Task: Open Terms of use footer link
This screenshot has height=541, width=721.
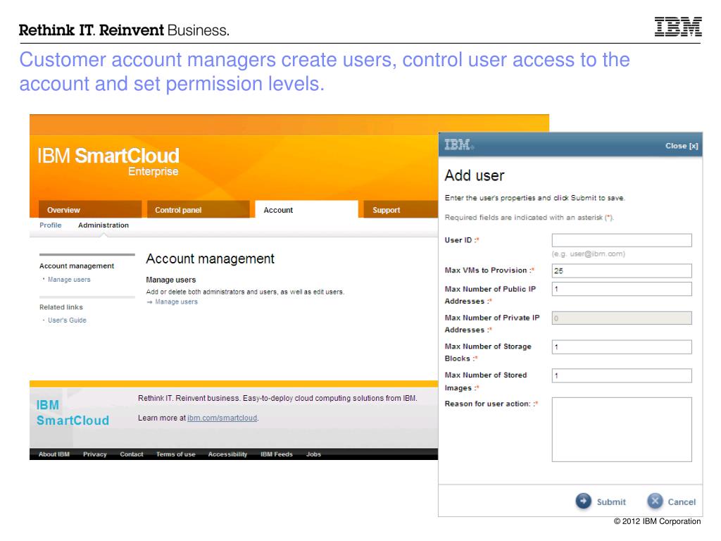Action: 175,454
